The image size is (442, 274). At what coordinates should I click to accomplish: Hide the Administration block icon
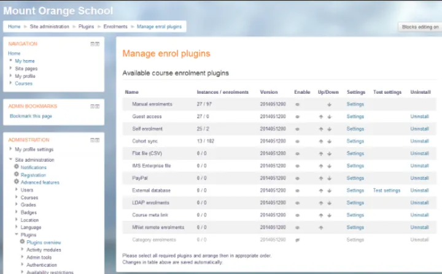point(93,140)
